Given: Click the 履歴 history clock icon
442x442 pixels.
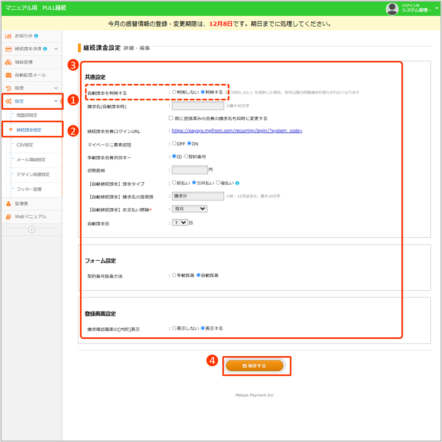Looking at the screenshot, I should click(8, 88).
